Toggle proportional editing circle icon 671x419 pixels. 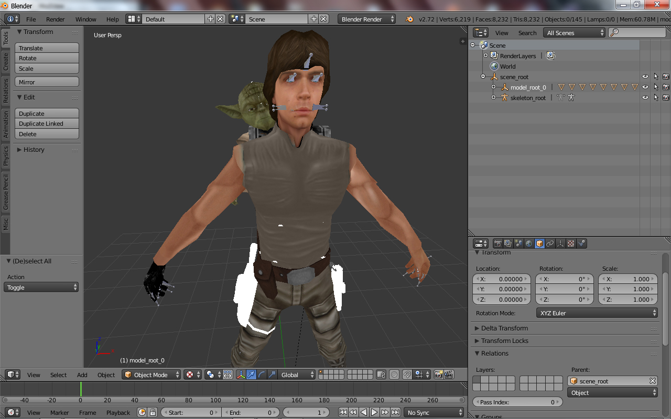394,374
